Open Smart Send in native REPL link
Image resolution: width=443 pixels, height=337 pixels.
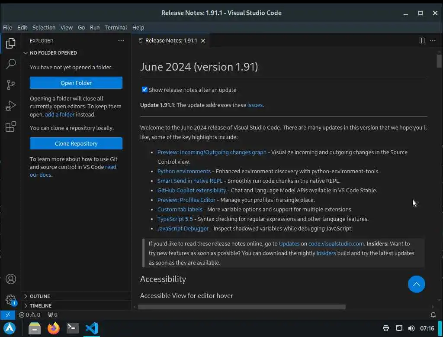[x=190, y=181]
